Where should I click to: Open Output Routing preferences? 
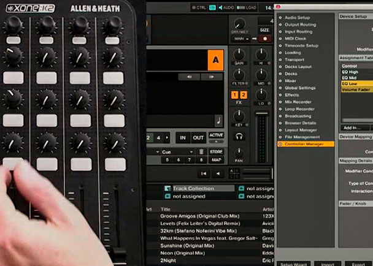300,25
